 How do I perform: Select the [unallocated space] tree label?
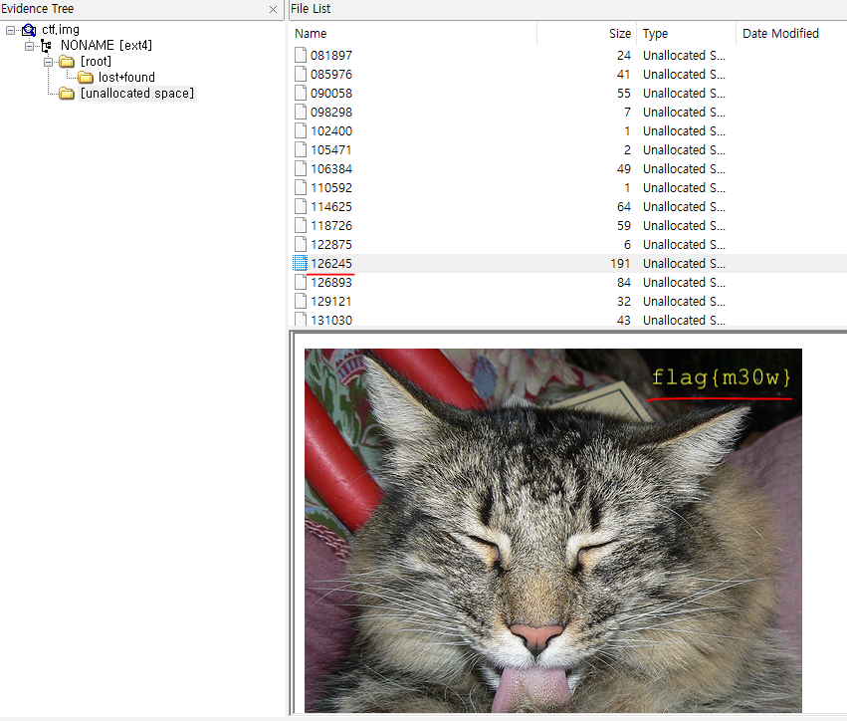click(137, 94)
